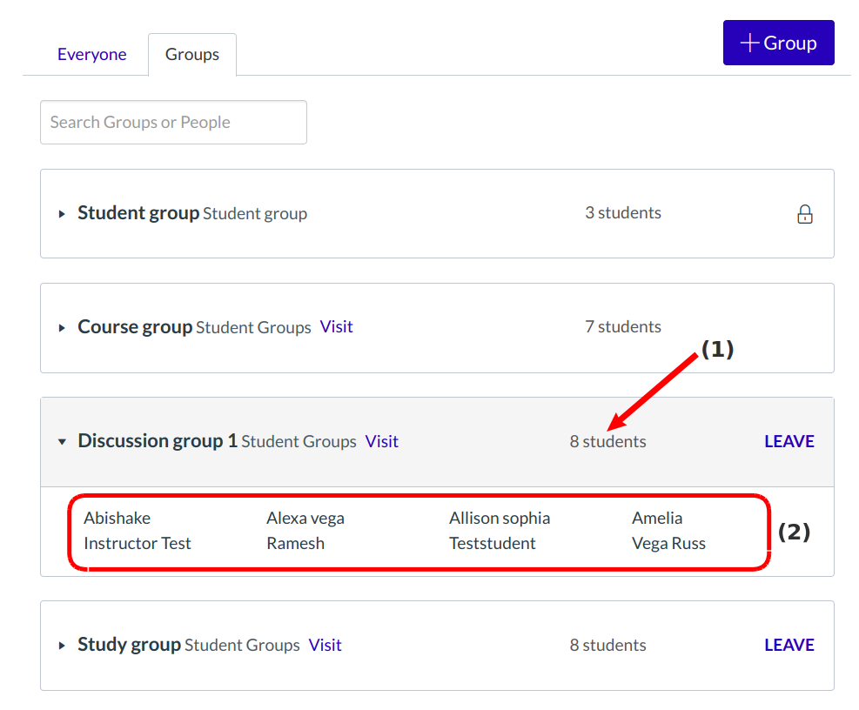Open the Visit link for Course group
Screen dimensions: 859x710
tap(336, 327)
